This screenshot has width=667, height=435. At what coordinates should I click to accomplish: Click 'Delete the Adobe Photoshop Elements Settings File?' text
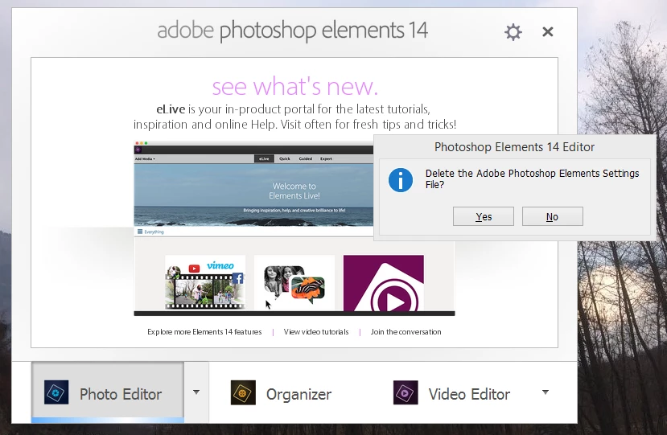click(x=532, y=179)
